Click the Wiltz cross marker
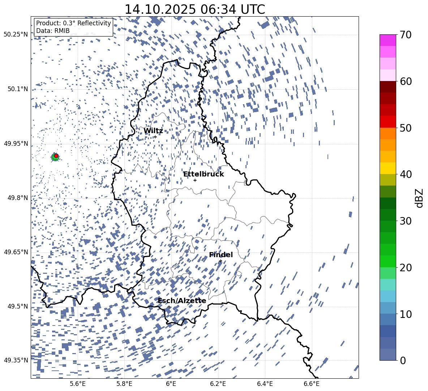This screenshot has height=391, width=428. (x=155, y=137)
